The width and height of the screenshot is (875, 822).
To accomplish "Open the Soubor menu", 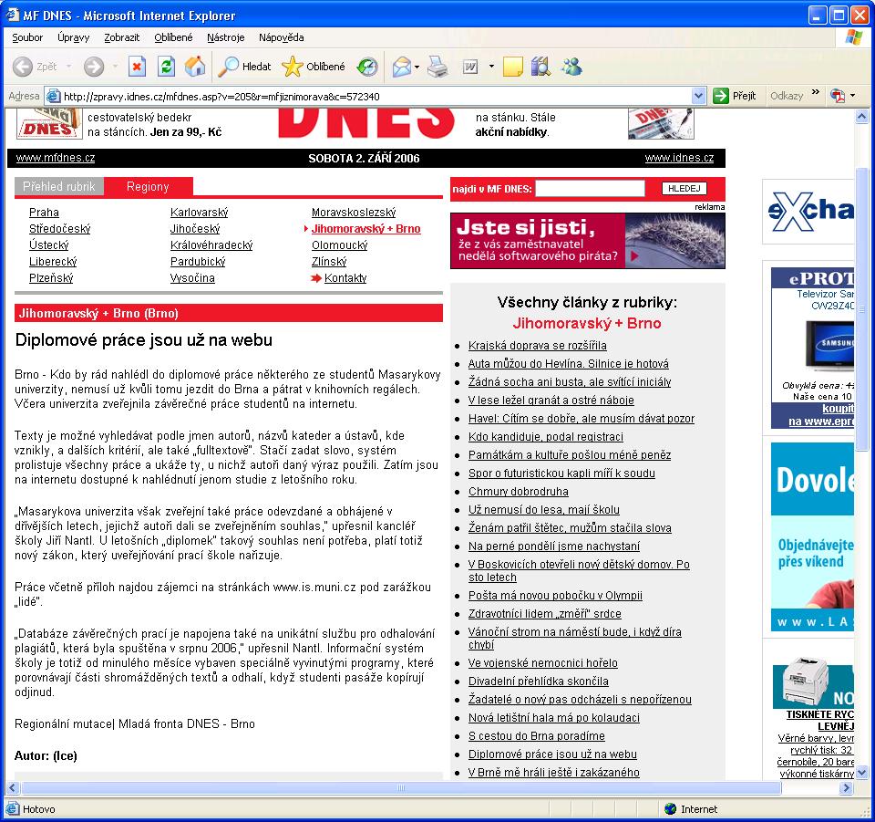I will click(27, 37).
